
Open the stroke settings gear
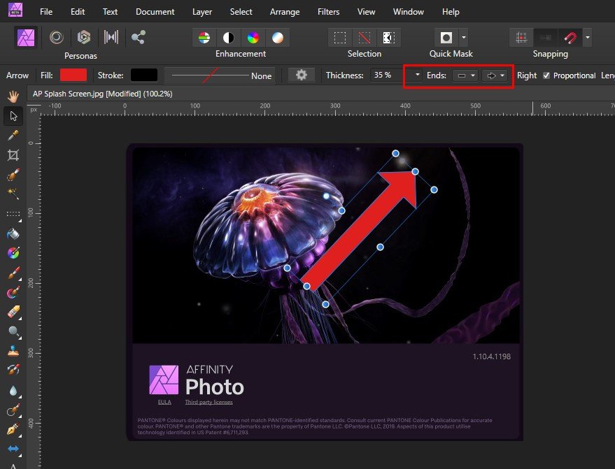(302, 75)
